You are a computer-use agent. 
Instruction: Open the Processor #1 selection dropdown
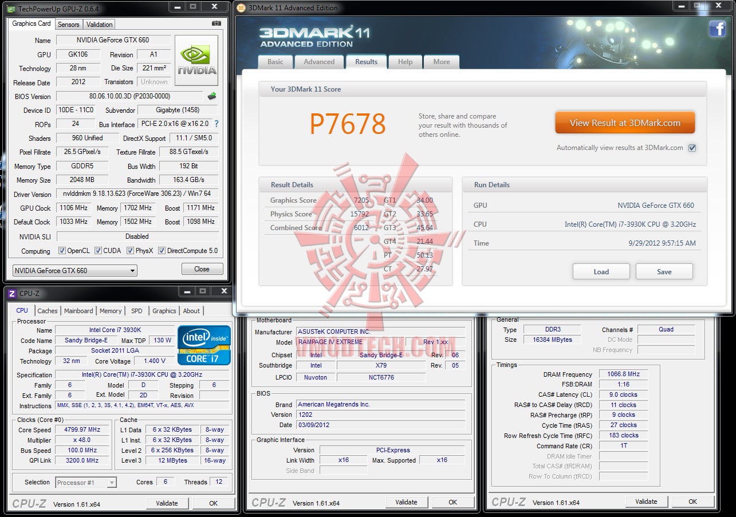(86, 483)
